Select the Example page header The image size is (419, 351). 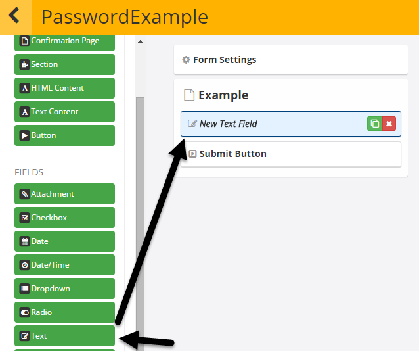click(x=223, y=95)
